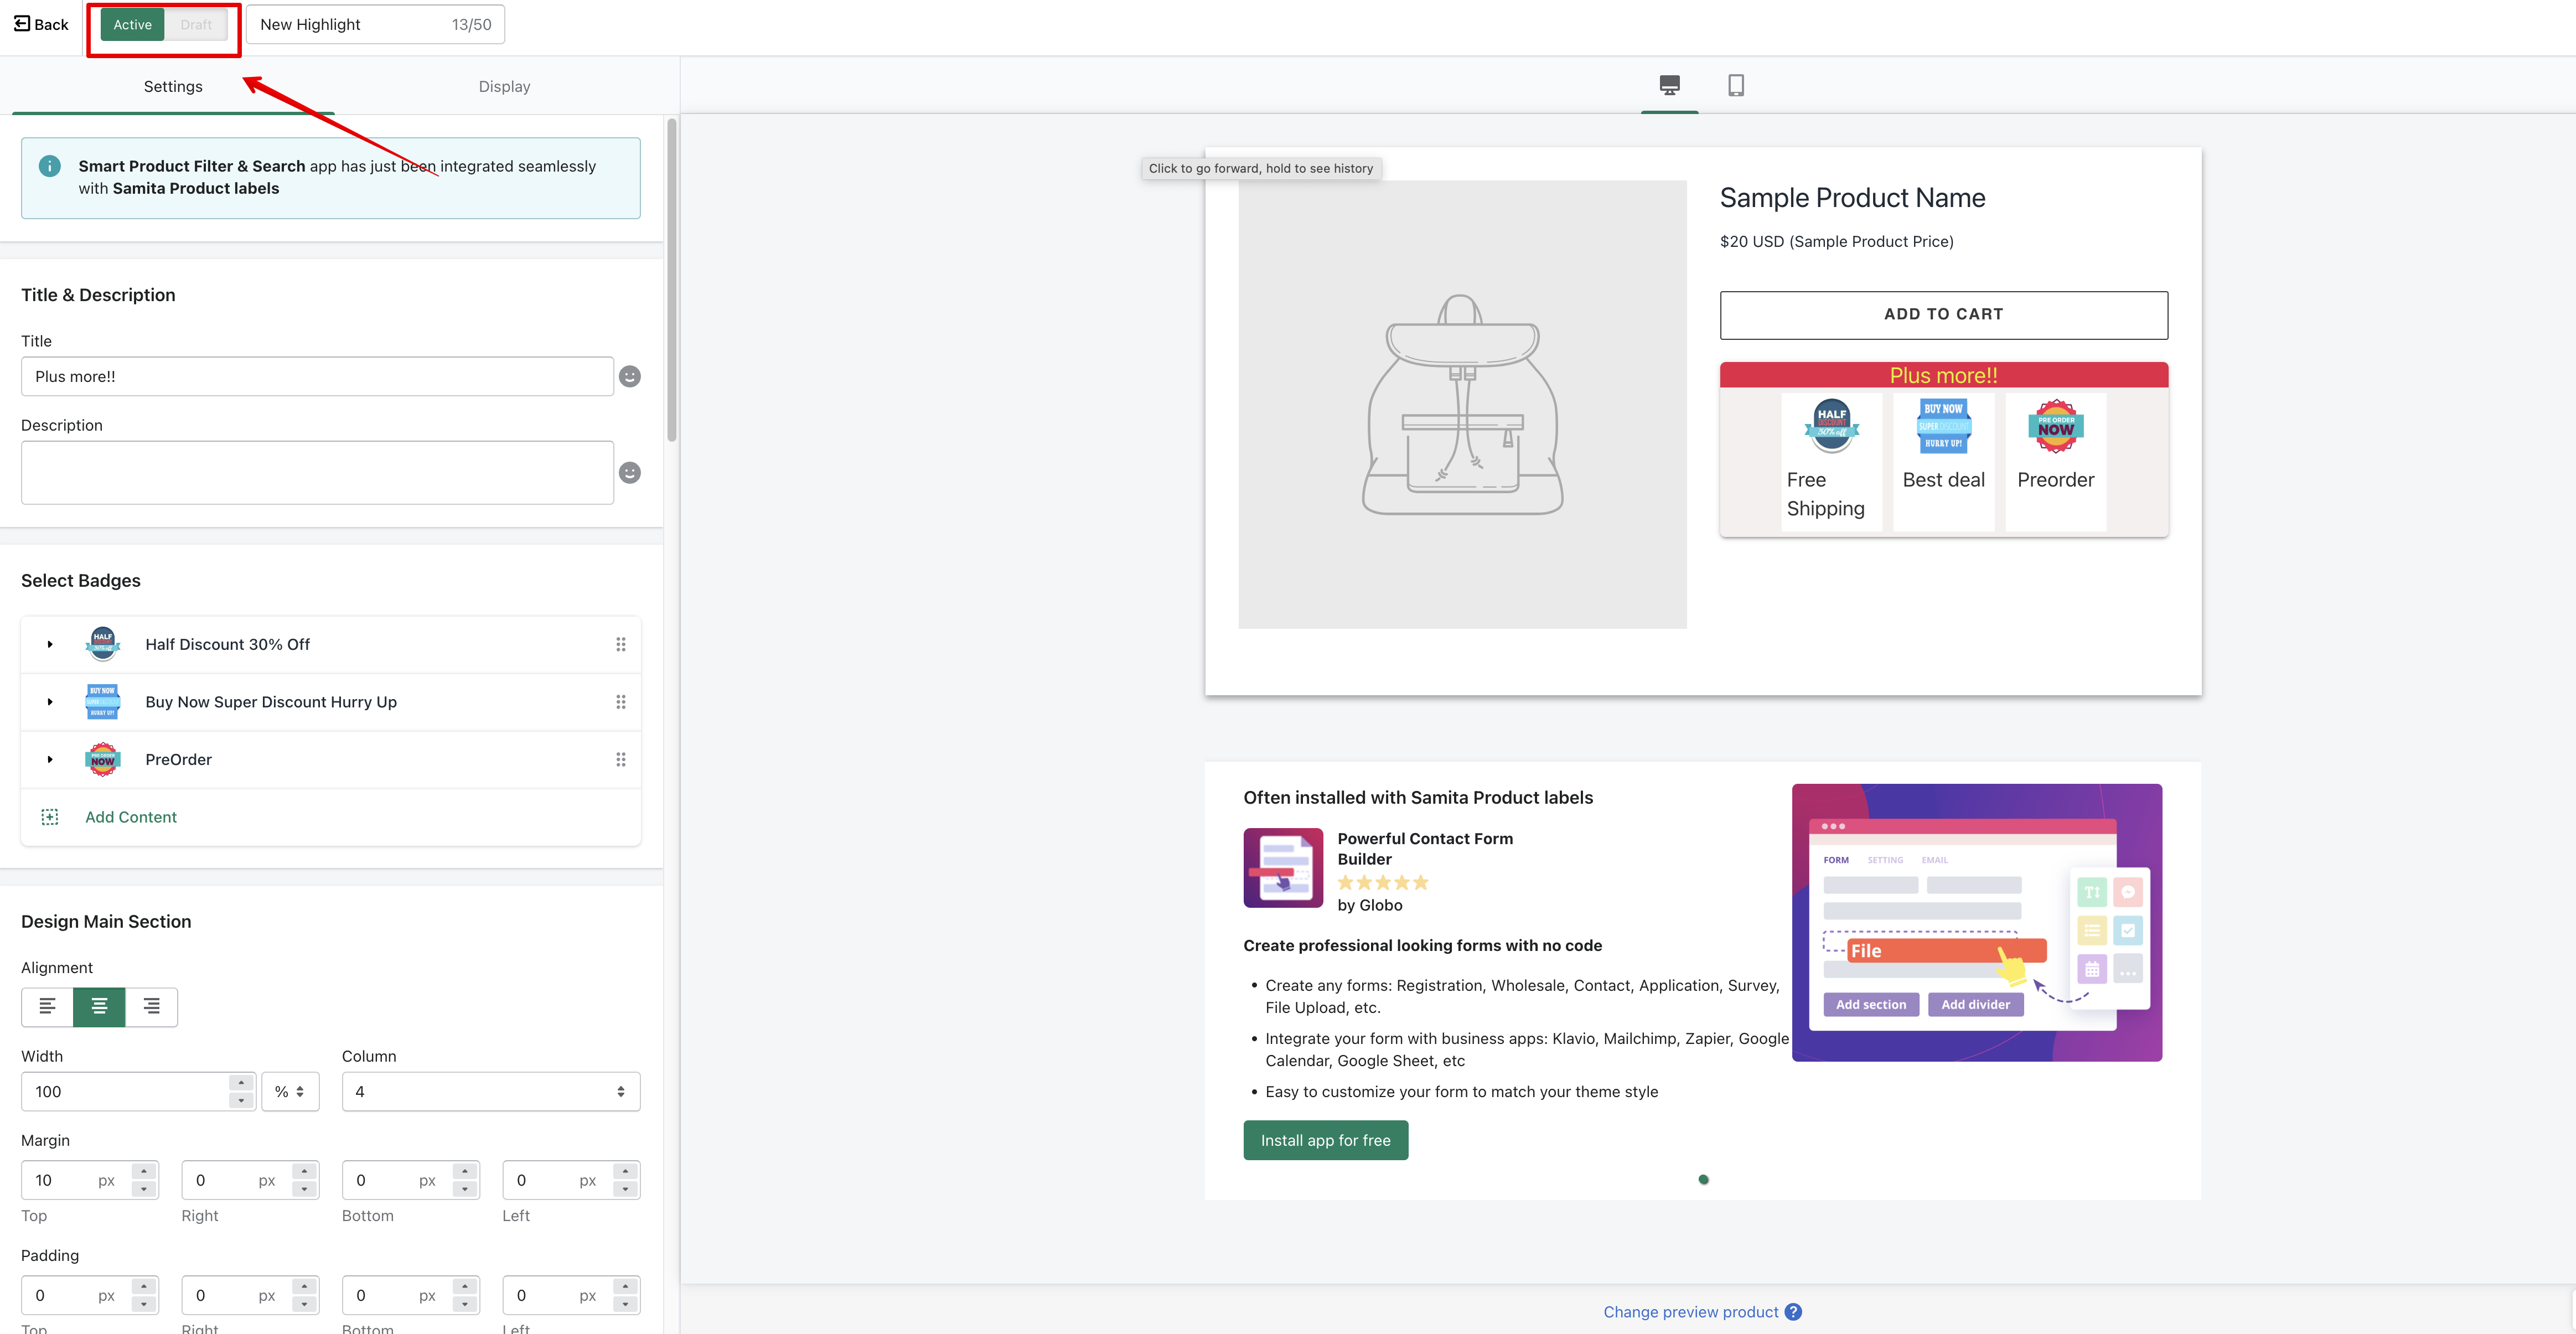Grab drag handle for PreOrder row
The height and width of the screenshot is (1334, 2576).
click(x=621, y=759)
